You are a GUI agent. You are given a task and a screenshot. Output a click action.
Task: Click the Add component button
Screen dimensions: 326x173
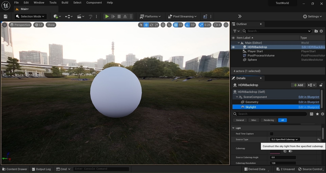298,85
